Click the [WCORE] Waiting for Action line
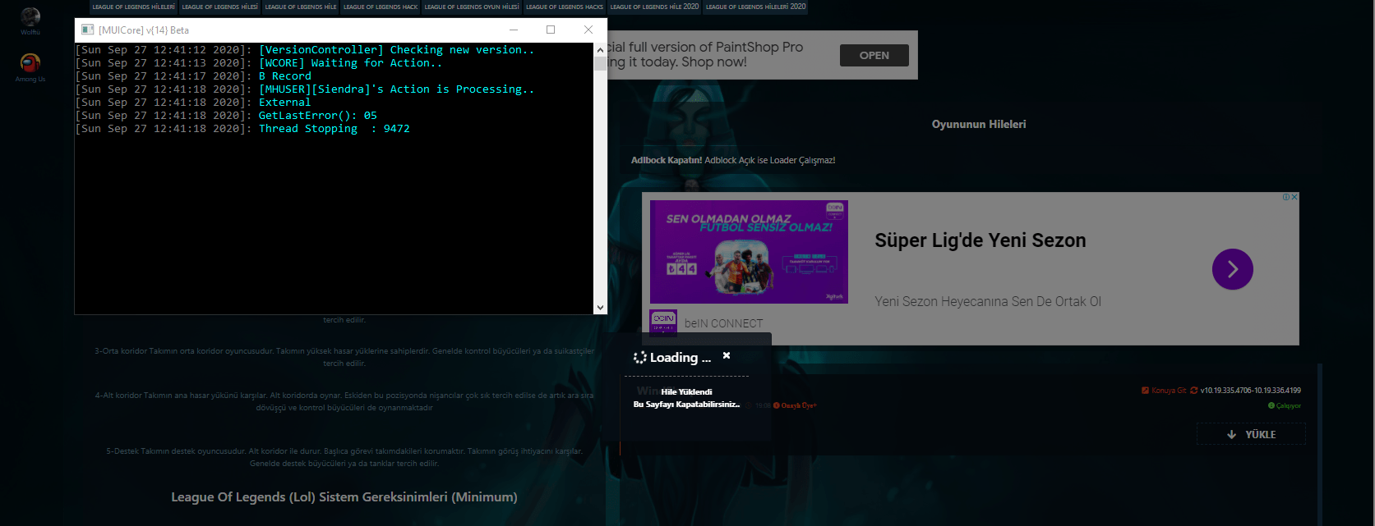The image size is (1375, 526). (x=259, y=63)
